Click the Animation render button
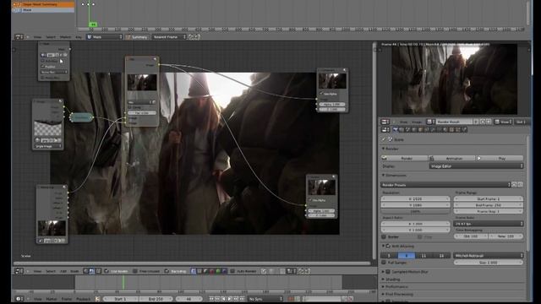 [452, 158]
